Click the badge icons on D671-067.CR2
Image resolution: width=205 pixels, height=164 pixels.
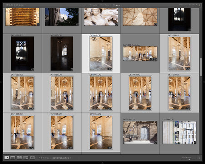click(x=109, y=148)
